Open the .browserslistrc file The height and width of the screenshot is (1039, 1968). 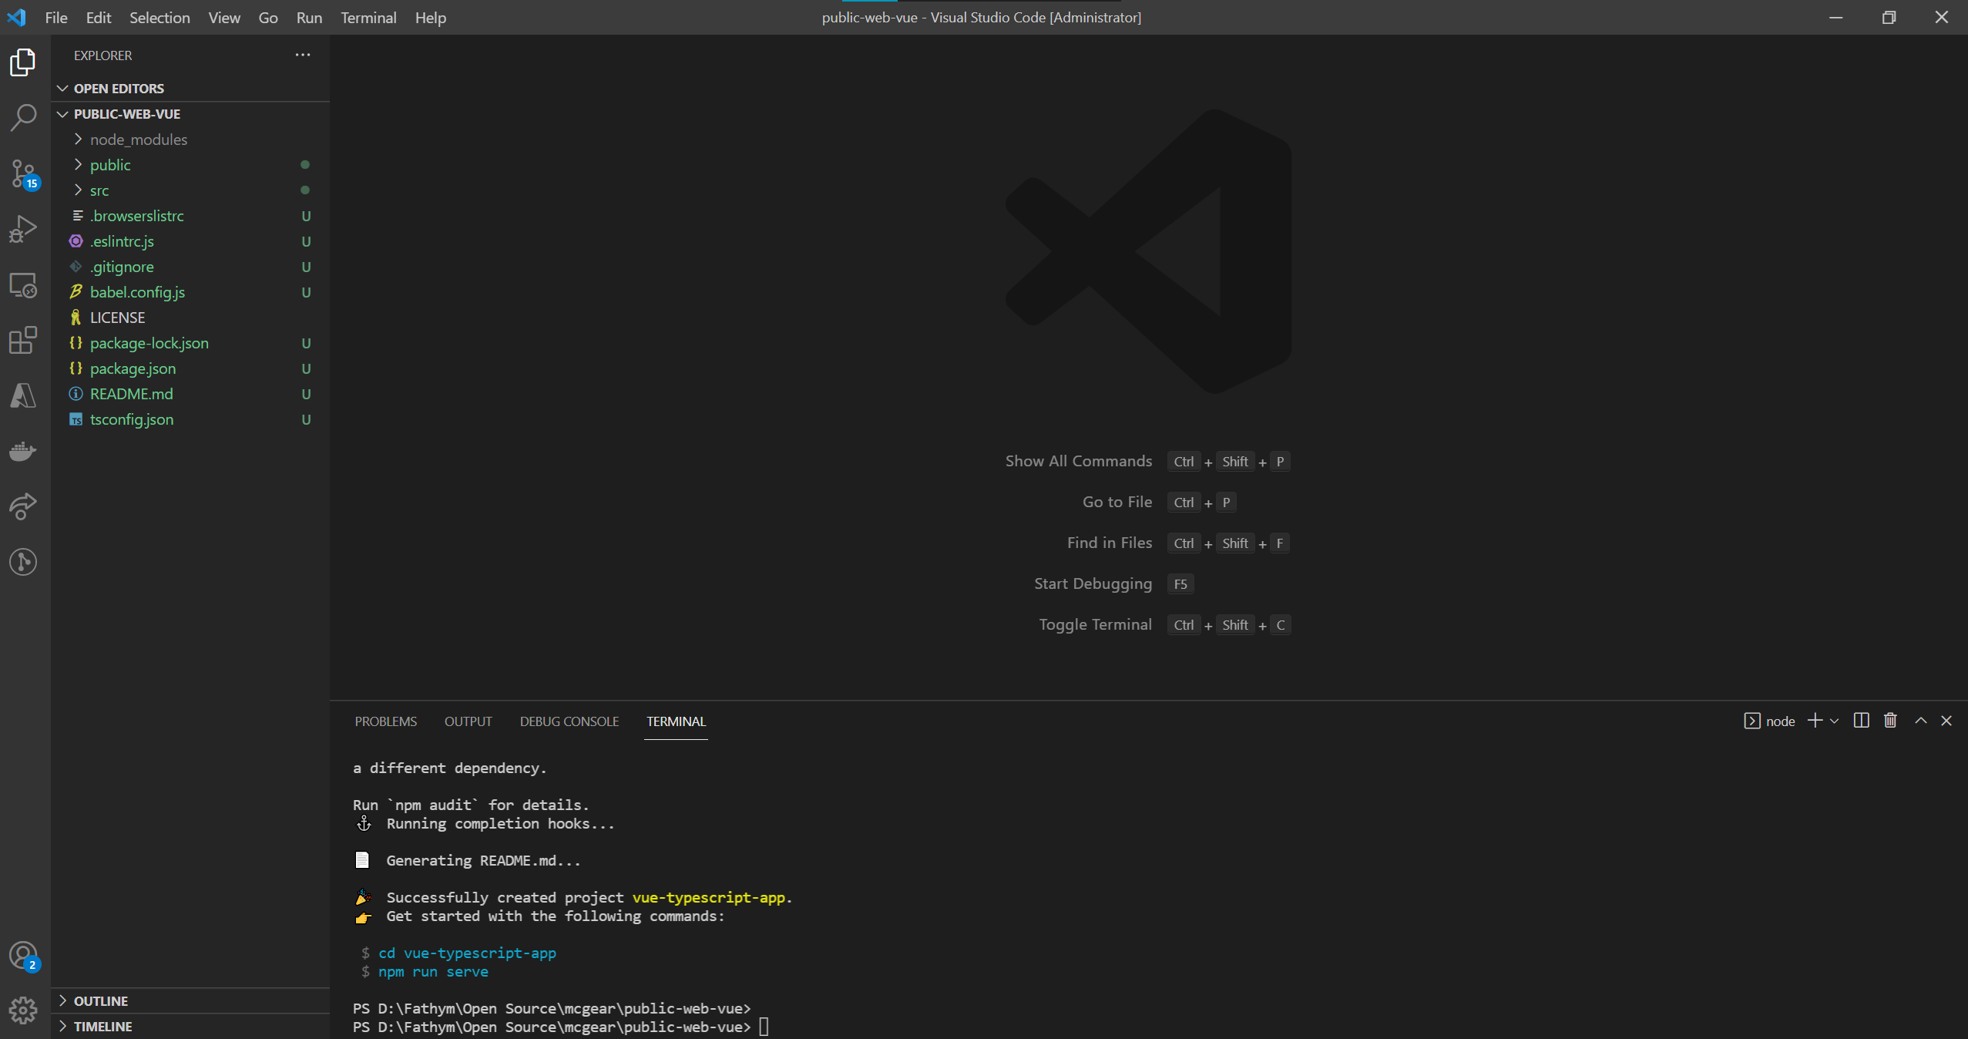pos(190,216)
